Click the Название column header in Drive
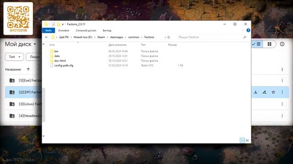Viewport: 293px width, 164px height. click(13, 69)
